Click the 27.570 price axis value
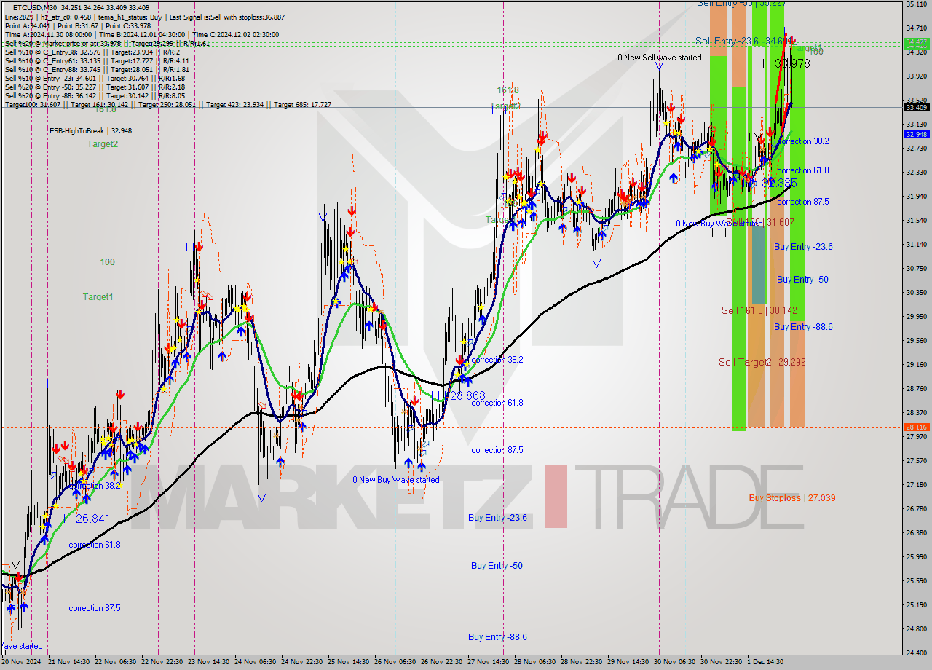 coord(916,461)
